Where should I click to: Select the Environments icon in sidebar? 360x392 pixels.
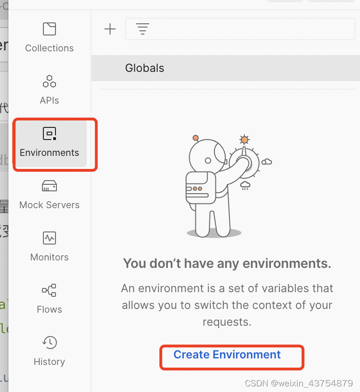[49, 133]
